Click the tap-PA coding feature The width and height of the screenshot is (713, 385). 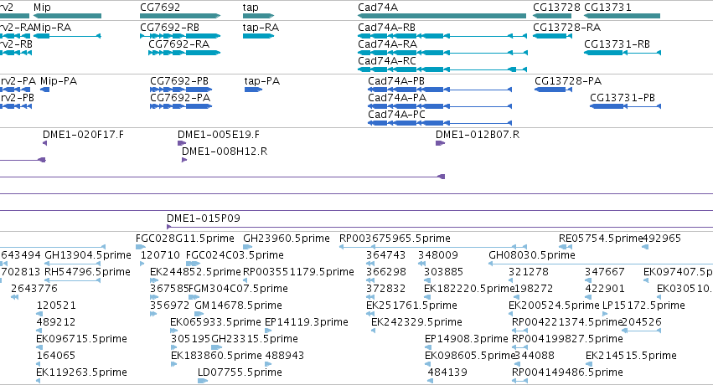253,90
